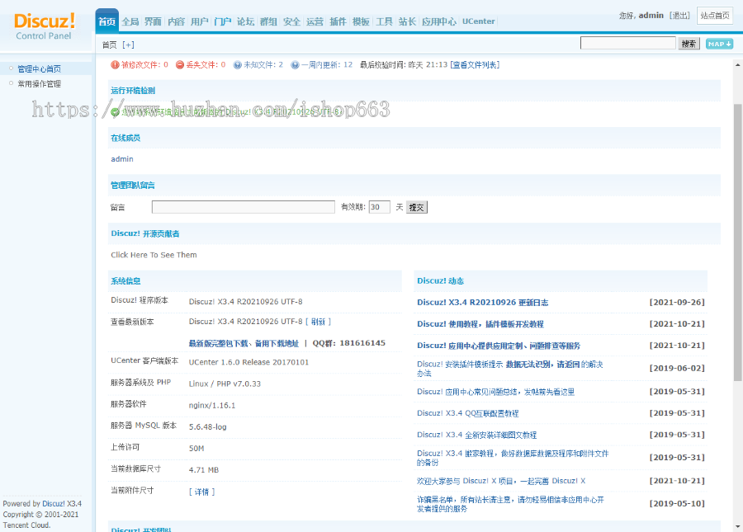Open the 群组 navigation tab
The width and height of the screenshot is (743, 532).
[268, 21]
